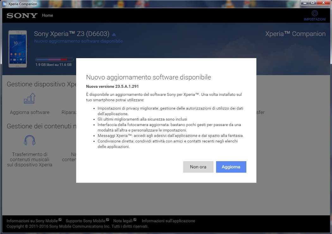Click the Aggiorna software upload icon

(x=30, y=98)
